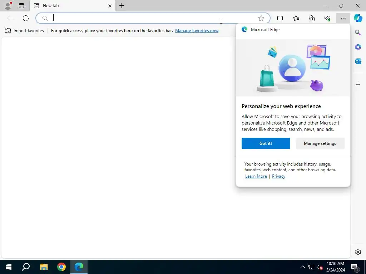Image resolution: width=366 pixels, height=274 pixels.
Task: Open the Edge profile icon
Action: tap(9, 6)
